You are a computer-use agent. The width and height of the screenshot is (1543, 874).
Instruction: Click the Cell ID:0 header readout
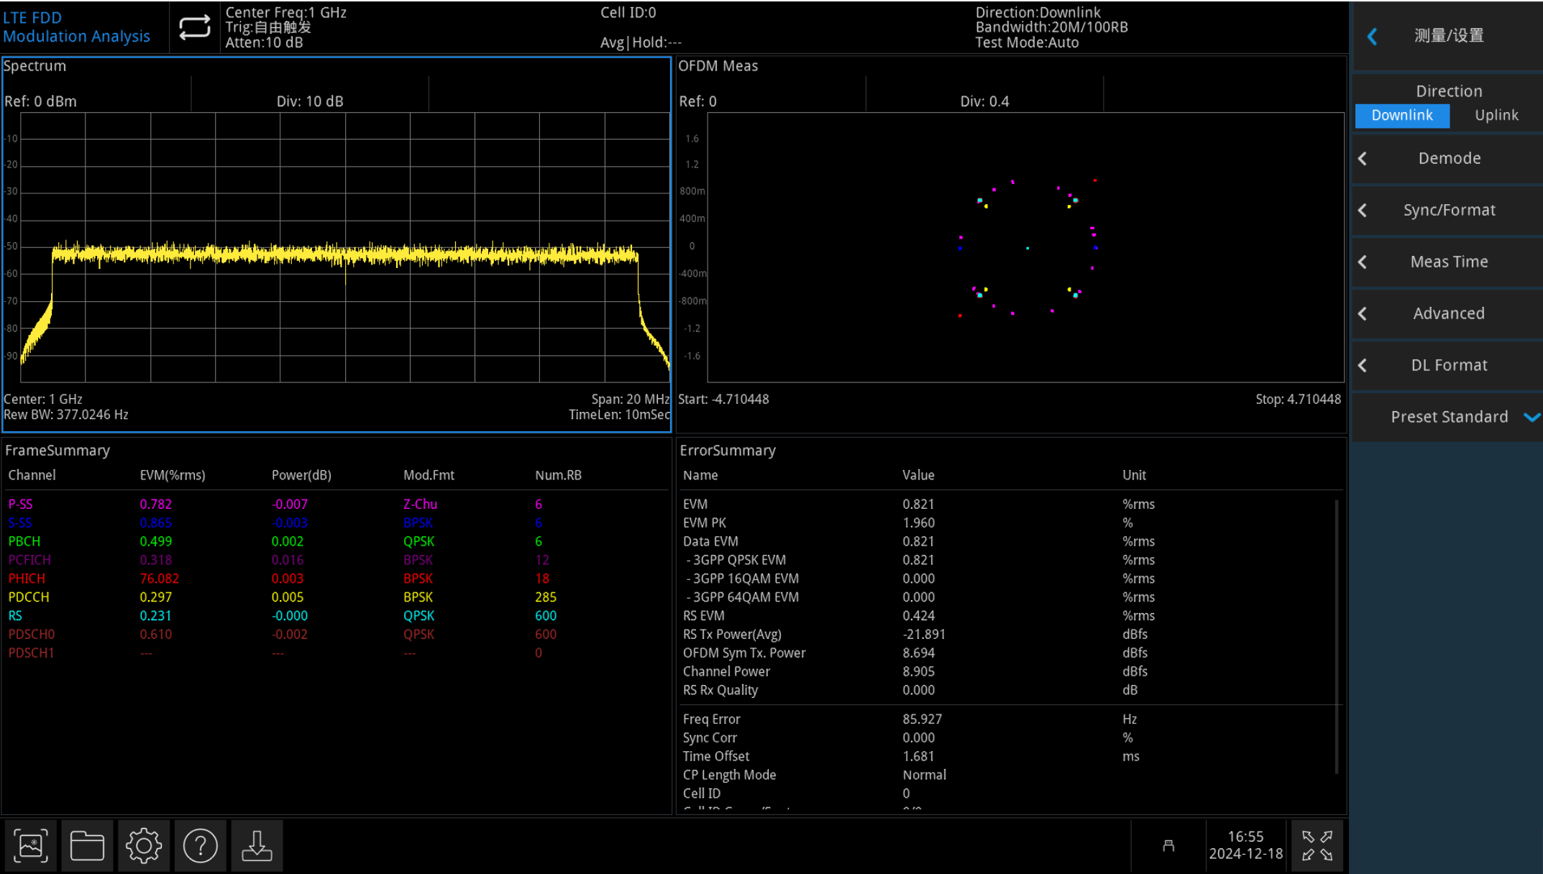[x=628, y=12]
